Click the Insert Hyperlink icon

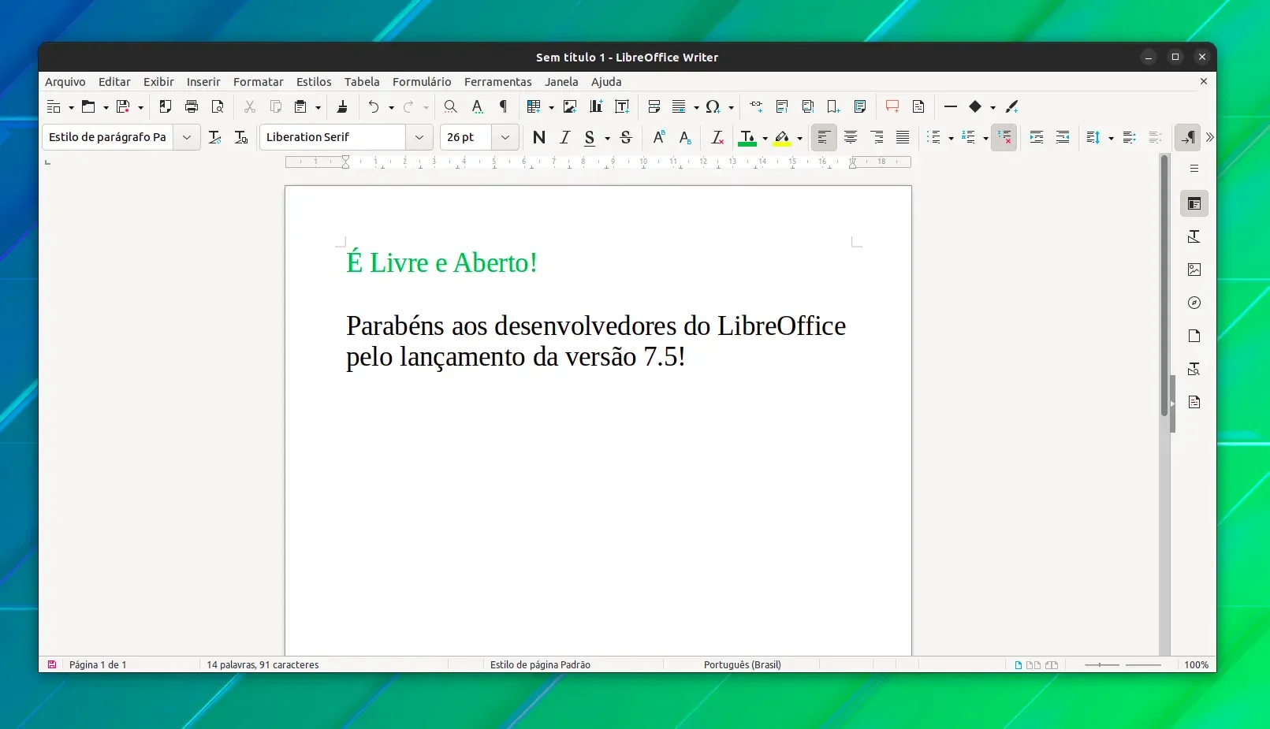click(x=756, y=106)
